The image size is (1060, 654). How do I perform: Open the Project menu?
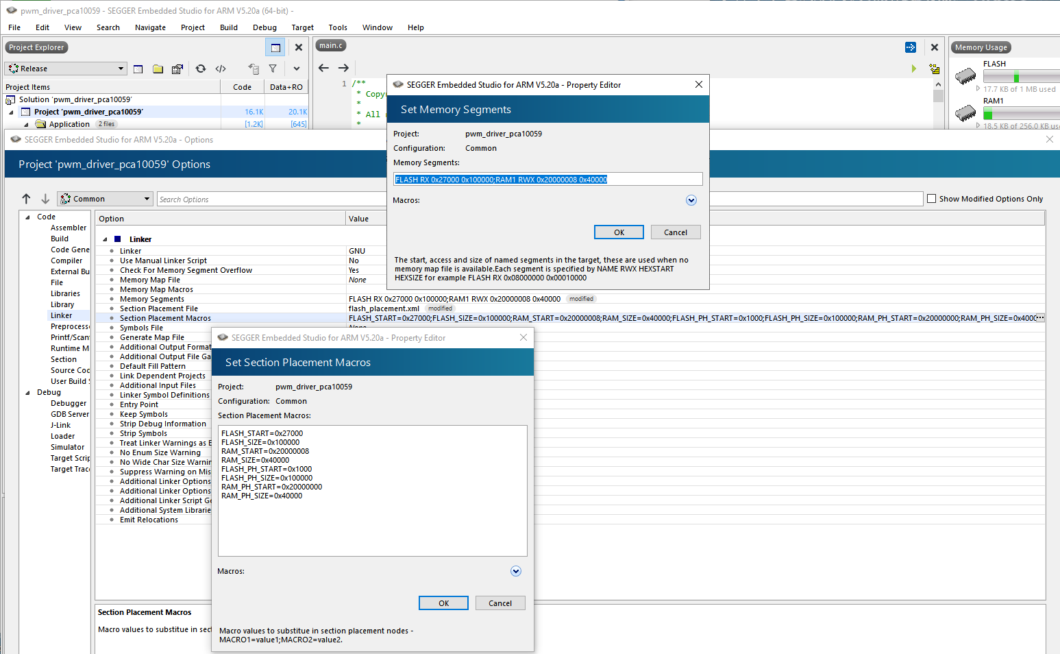[x=193, y=27]
